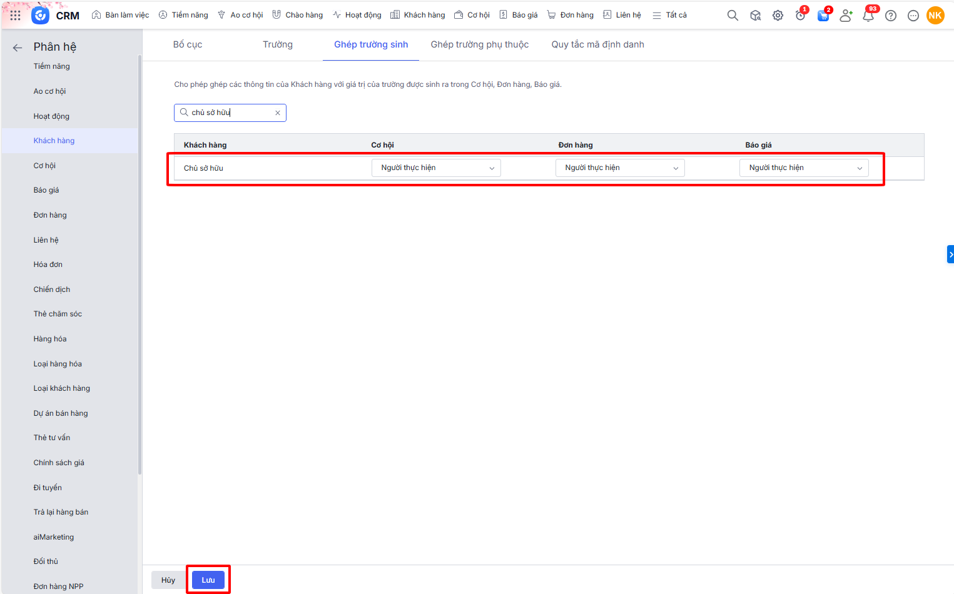This screenshot has width=954, height=594.
Task: Click the blue shopping cart icon
Action: pos(823,16)
